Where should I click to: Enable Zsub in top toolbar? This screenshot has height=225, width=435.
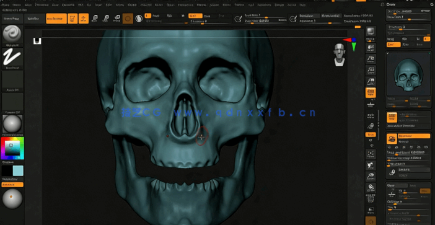(x=207, y=16)
